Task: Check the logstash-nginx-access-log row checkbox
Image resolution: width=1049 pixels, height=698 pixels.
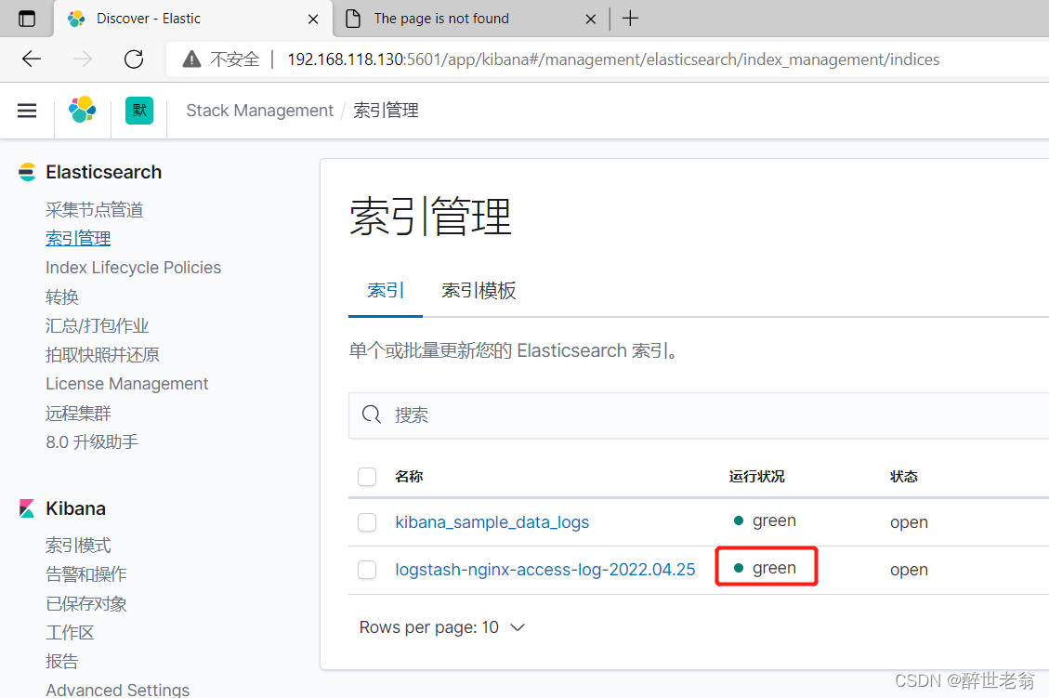Action: pos(367,570)
